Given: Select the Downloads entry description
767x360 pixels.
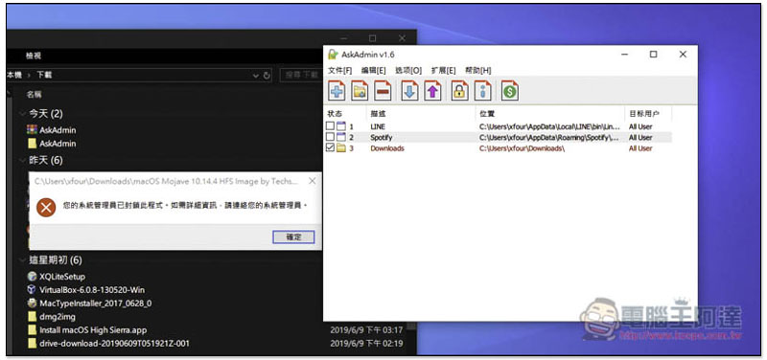Looking at the screenshot, I should pos(387,148).
